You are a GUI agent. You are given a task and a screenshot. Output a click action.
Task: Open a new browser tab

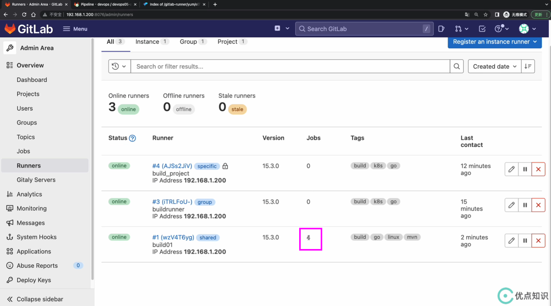click(x=215, y=4)
